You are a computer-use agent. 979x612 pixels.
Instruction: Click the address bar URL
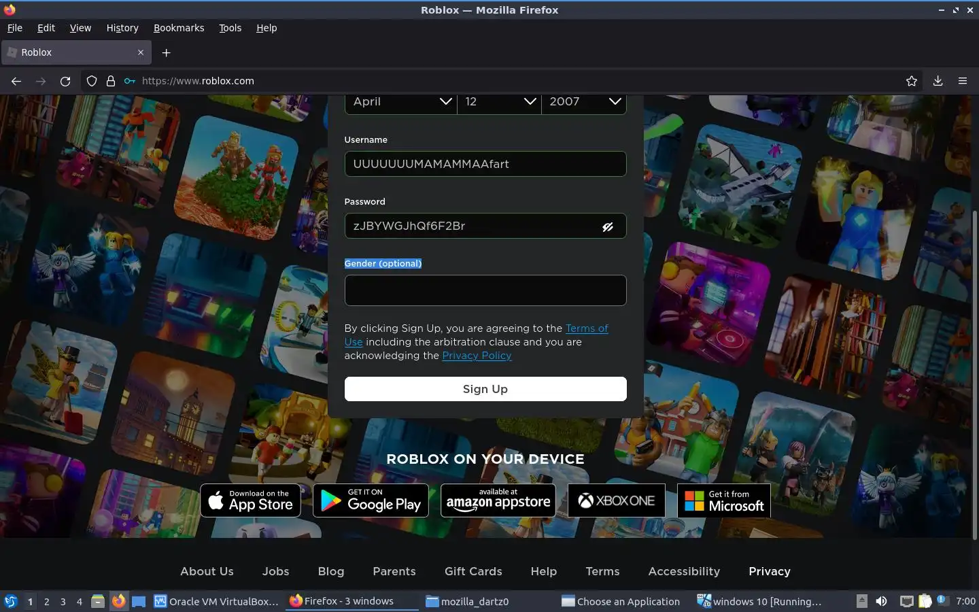click(198, 81)
